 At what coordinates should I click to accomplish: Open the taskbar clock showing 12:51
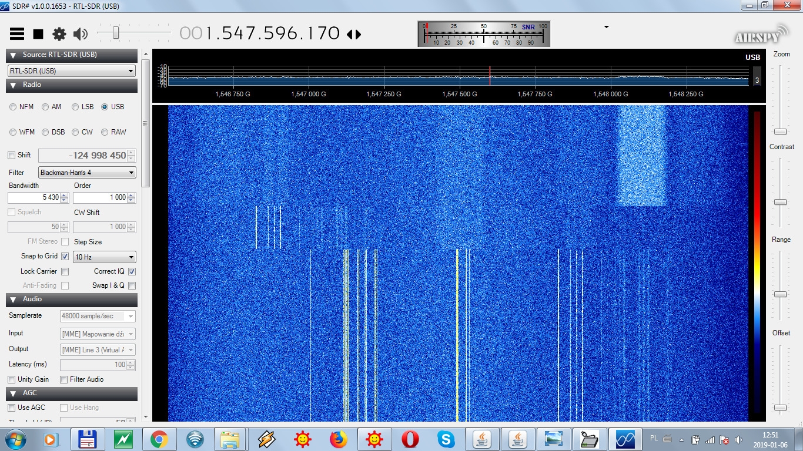770,439
